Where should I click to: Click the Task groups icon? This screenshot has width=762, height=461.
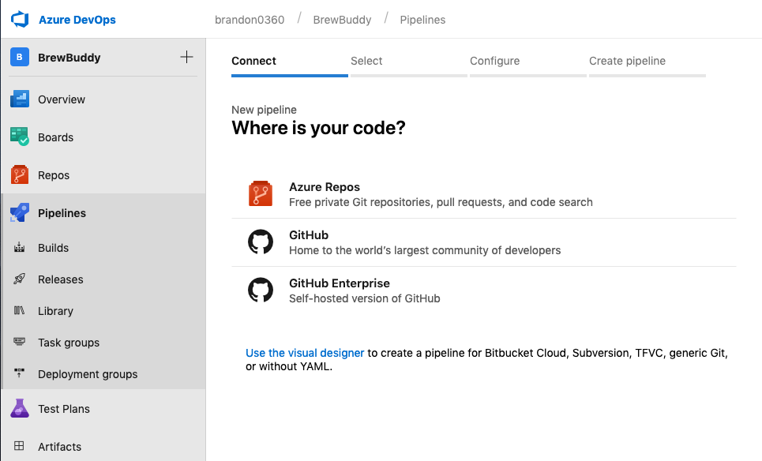tap(20, 342)
